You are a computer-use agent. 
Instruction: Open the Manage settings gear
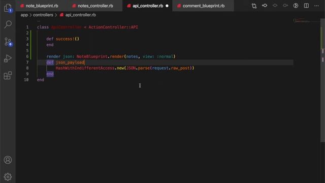pos(8,177)
